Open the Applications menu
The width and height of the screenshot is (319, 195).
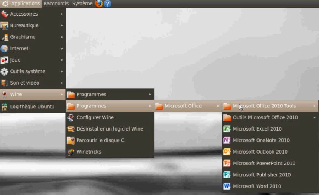point(21,4)
